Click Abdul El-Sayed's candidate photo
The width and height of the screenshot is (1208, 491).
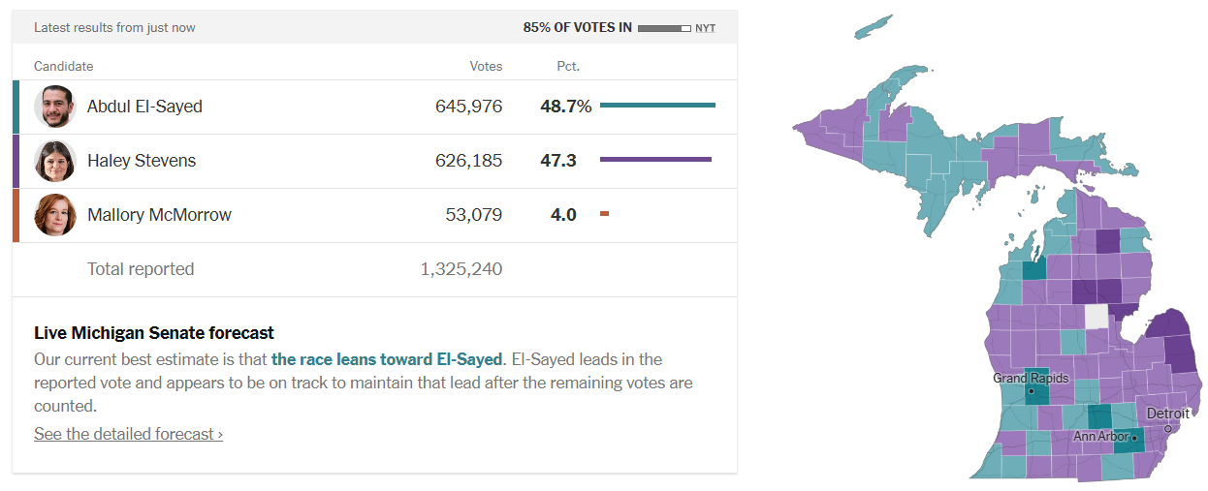[x=54, y=107]
